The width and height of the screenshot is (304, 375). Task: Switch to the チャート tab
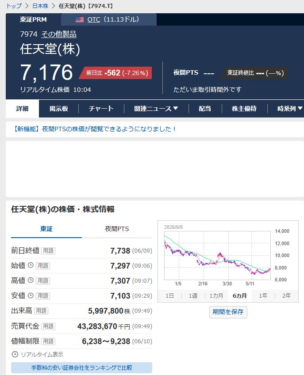101,109
